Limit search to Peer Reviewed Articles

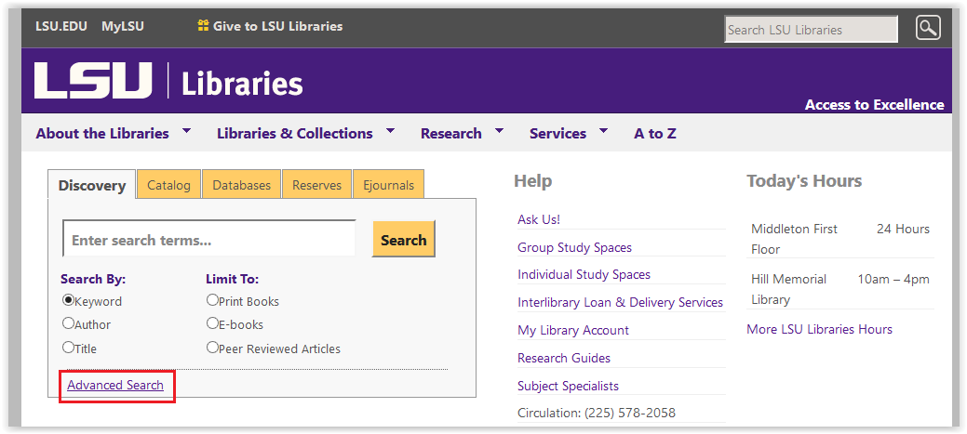coord(213,348)
